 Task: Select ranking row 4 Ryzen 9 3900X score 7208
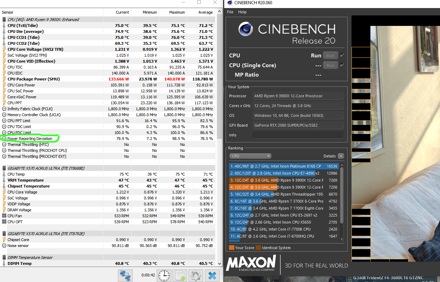pos(284,187)
